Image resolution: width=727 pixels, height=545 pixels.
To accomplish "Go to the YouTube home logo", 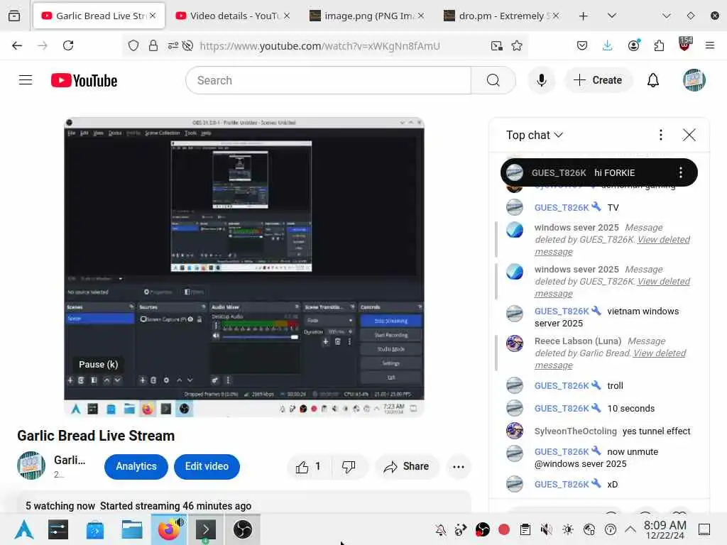I will [x=84, y=81].
